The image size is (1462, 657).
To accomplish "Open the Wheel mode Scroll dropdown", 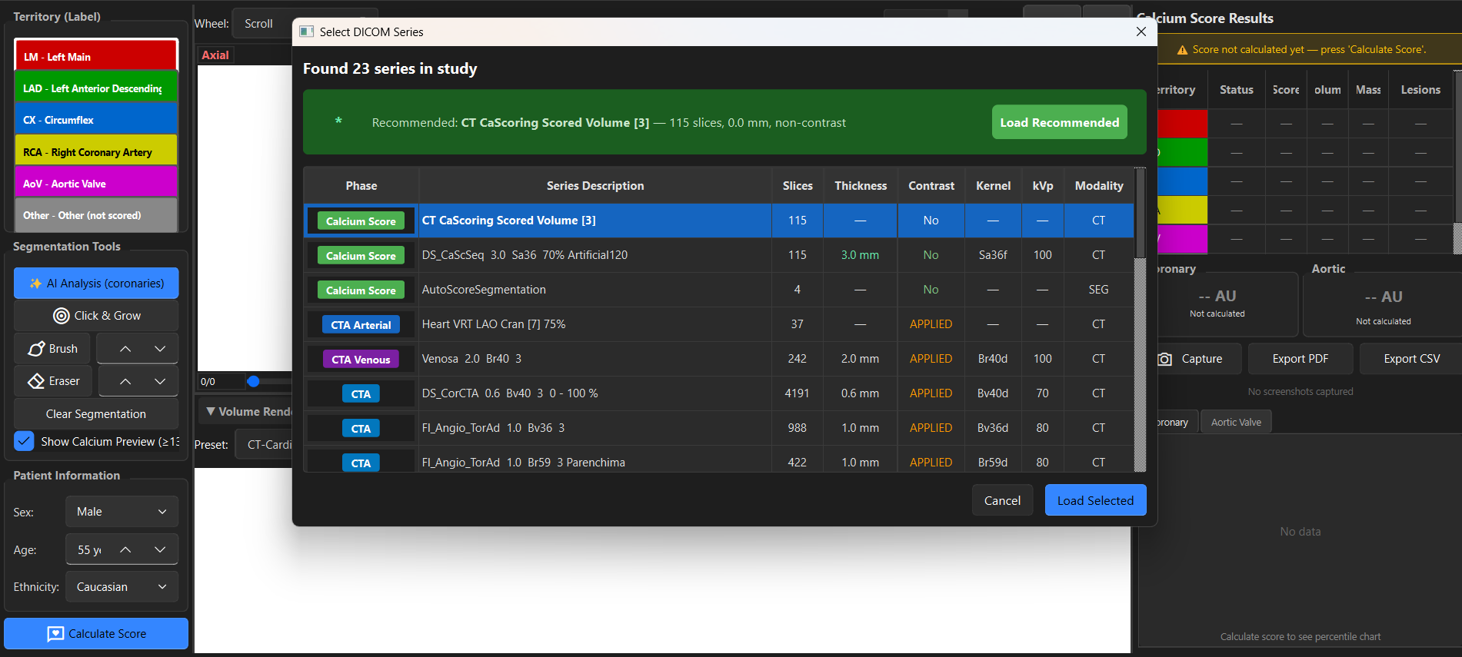I will pos(262,24).
